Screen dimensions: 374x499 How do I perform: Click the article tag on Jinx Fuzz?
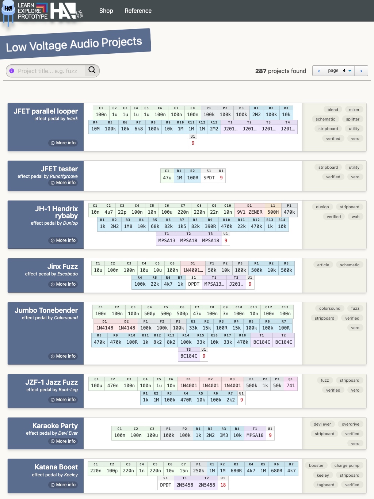pos(323,265)
